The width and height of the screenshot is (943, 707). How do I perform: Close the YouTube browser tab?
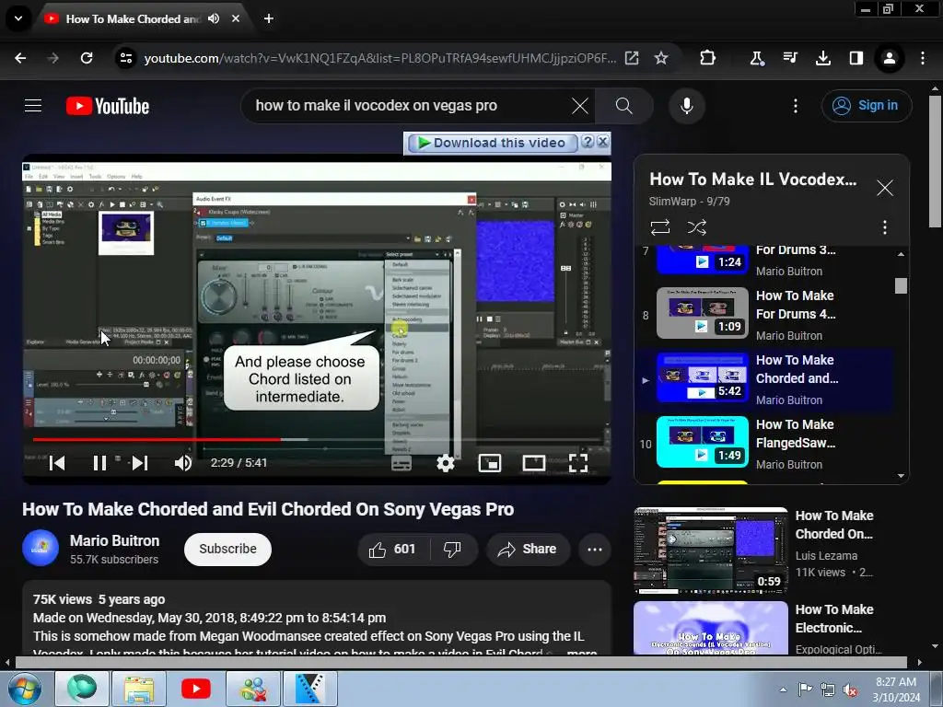pos(236,18)
